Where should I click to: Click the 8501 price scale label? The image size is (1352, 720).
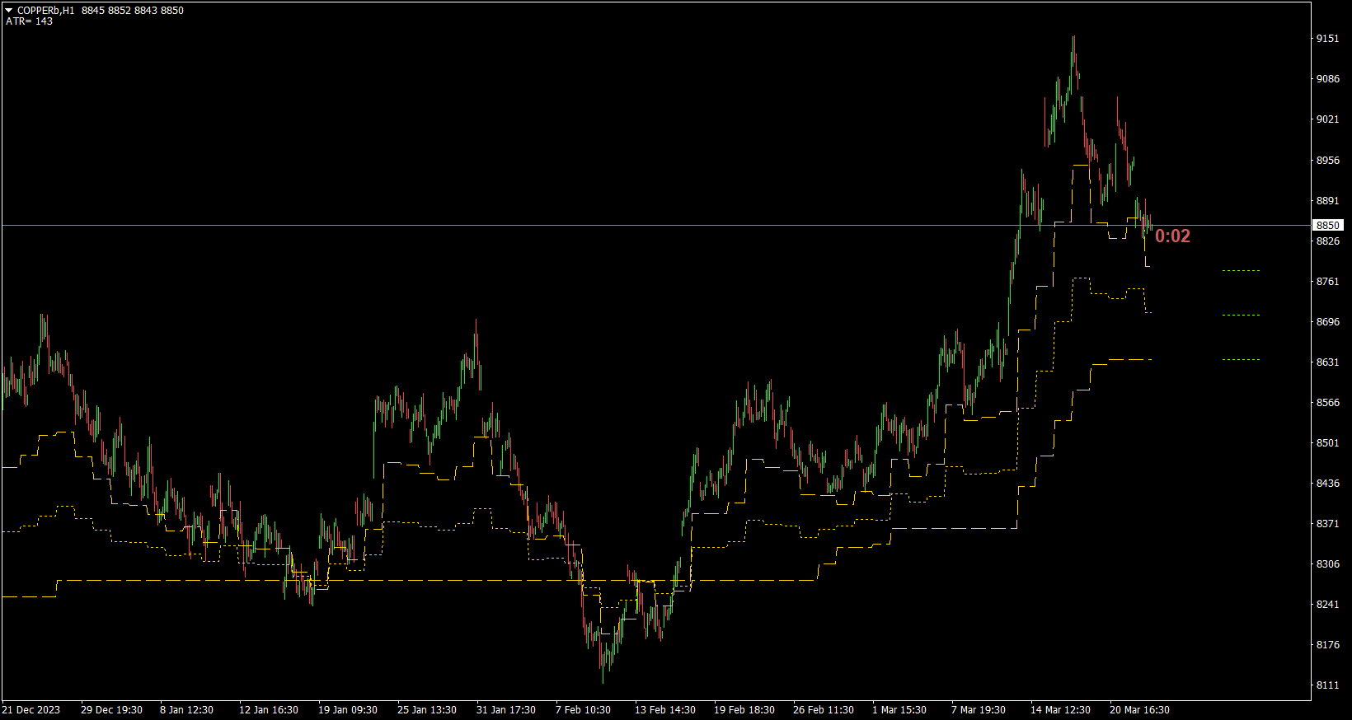coord(1327,443)
